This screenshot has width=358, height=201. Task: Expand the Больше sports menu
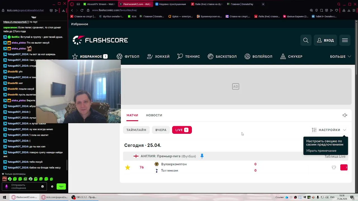coord(340,56)
